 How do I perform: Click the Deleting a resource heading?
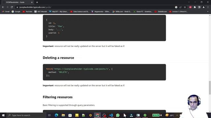[58, 58]
